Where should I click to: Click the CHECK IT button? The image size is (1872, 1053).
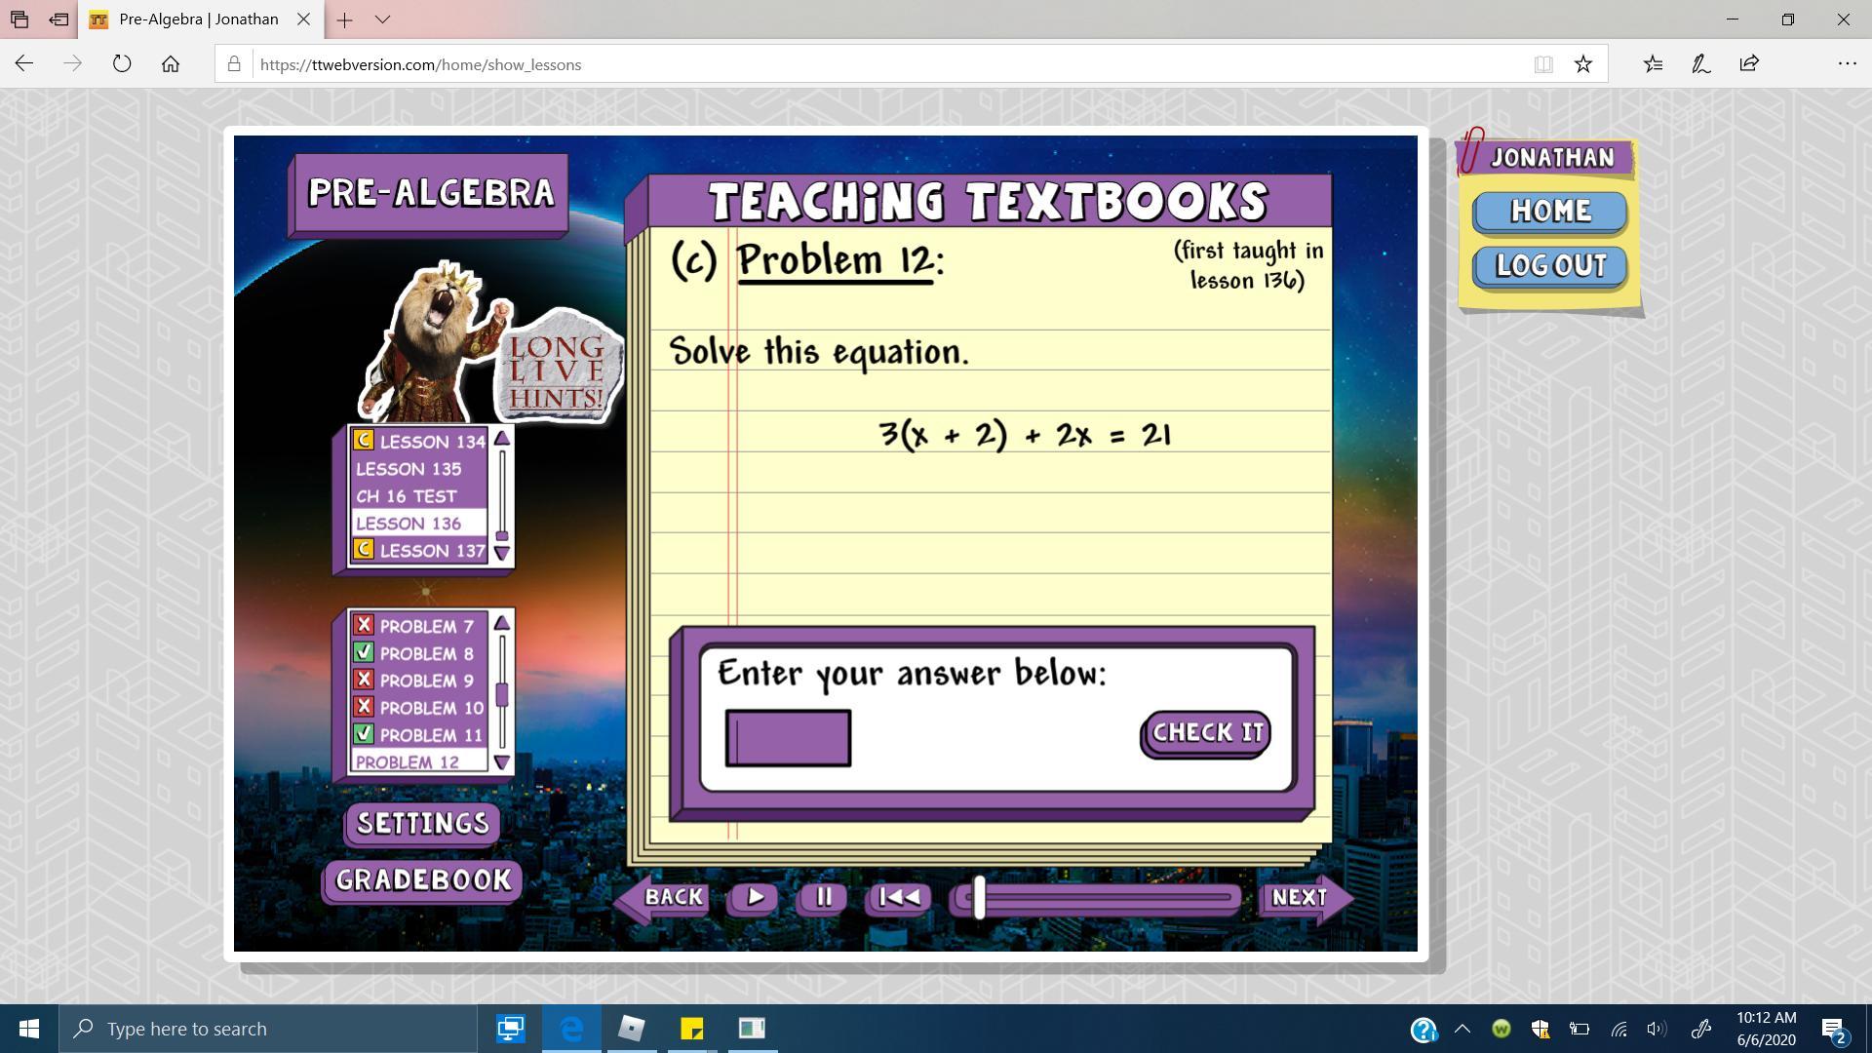pos(1206,733)
